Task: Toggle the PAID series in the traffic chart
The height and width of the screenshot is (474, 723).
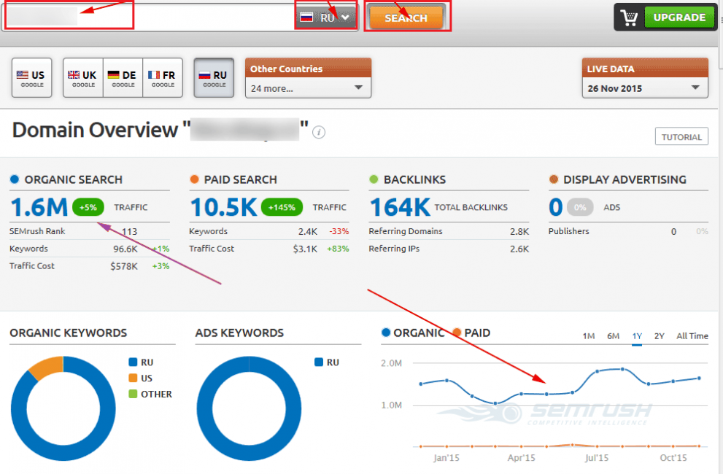Action: point(472,333)
